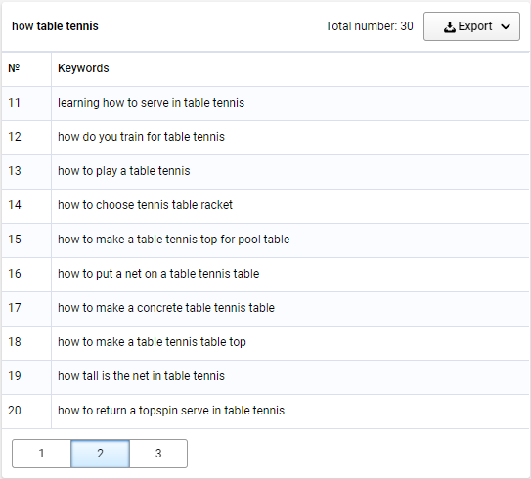
Task: Select 'how to make a table tennis table top'
Action: pos(152,342)
